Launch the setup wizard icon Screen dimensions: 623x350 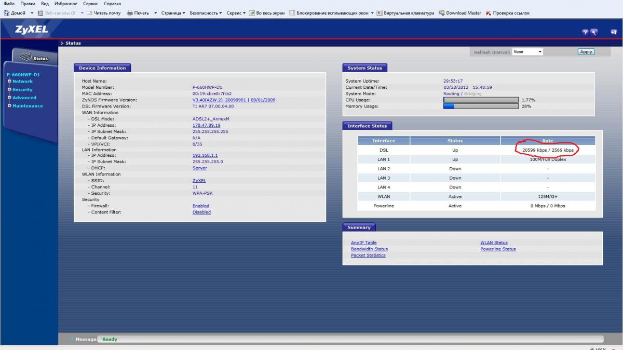point(594,32)
